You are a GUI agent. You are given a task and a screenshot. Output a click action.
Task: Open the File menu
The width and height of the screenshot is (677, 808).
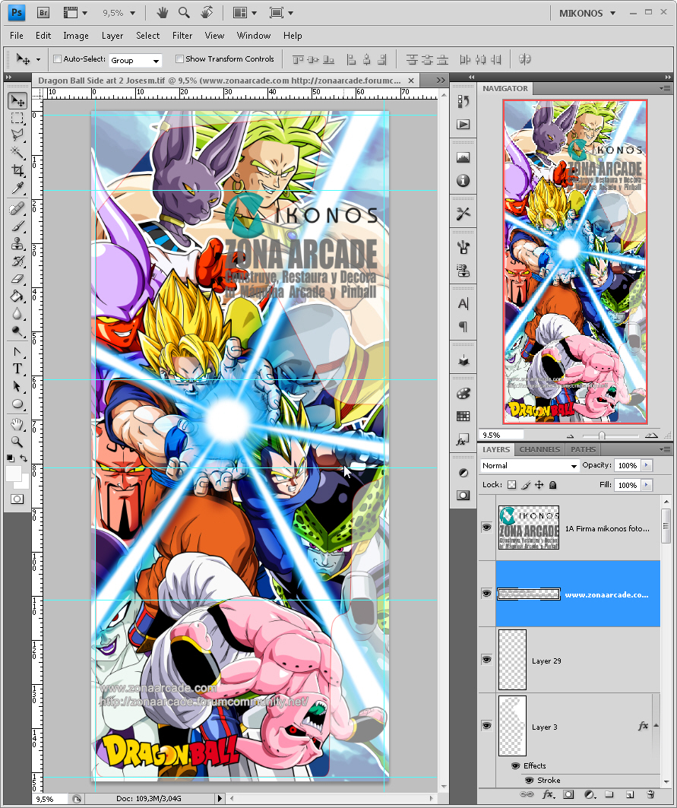coord(17,36)
